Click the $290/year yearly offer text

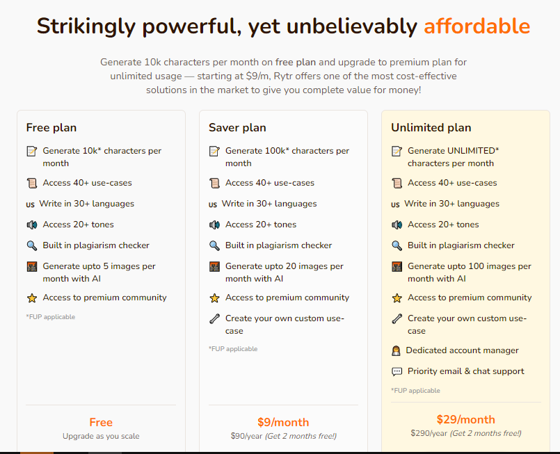tap(465, 433)
